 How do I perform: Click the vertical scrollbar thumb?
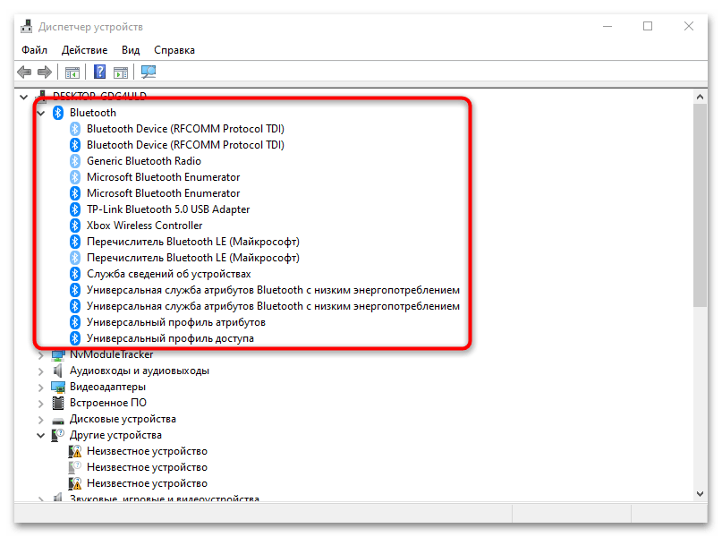pos(700,205)
